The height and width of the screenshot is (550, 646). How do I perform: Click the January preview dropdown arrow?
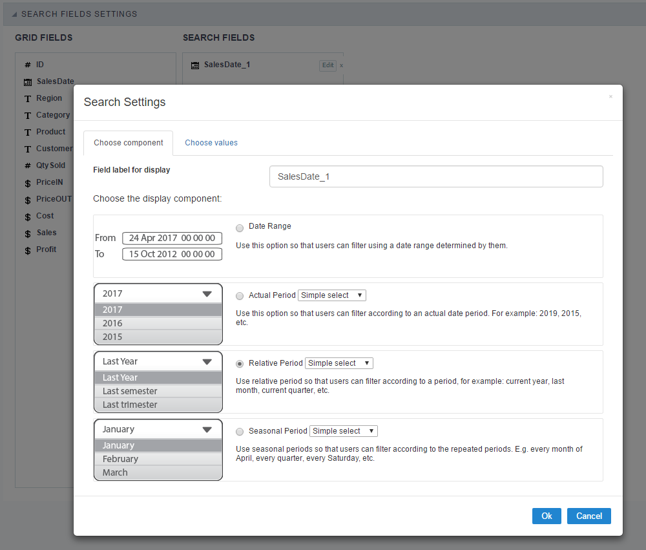pos(207,430)
